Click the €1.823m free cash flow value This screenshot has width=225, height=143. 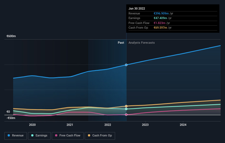160,23
